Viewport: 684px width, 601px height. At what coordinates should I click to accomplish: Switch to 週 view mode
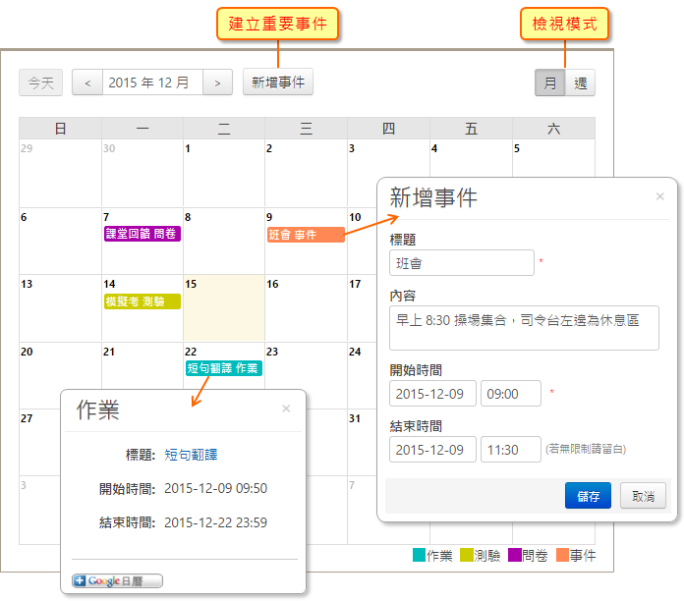tap(580, 82)
